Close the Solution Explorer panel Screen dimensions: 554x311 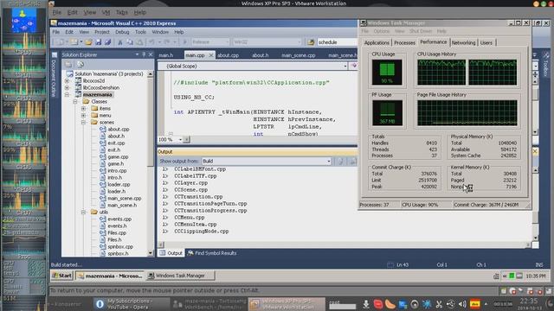click(x=150, y=54)
